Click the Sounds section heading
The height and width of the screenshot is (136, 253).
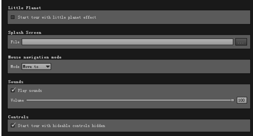click(16, 82)
